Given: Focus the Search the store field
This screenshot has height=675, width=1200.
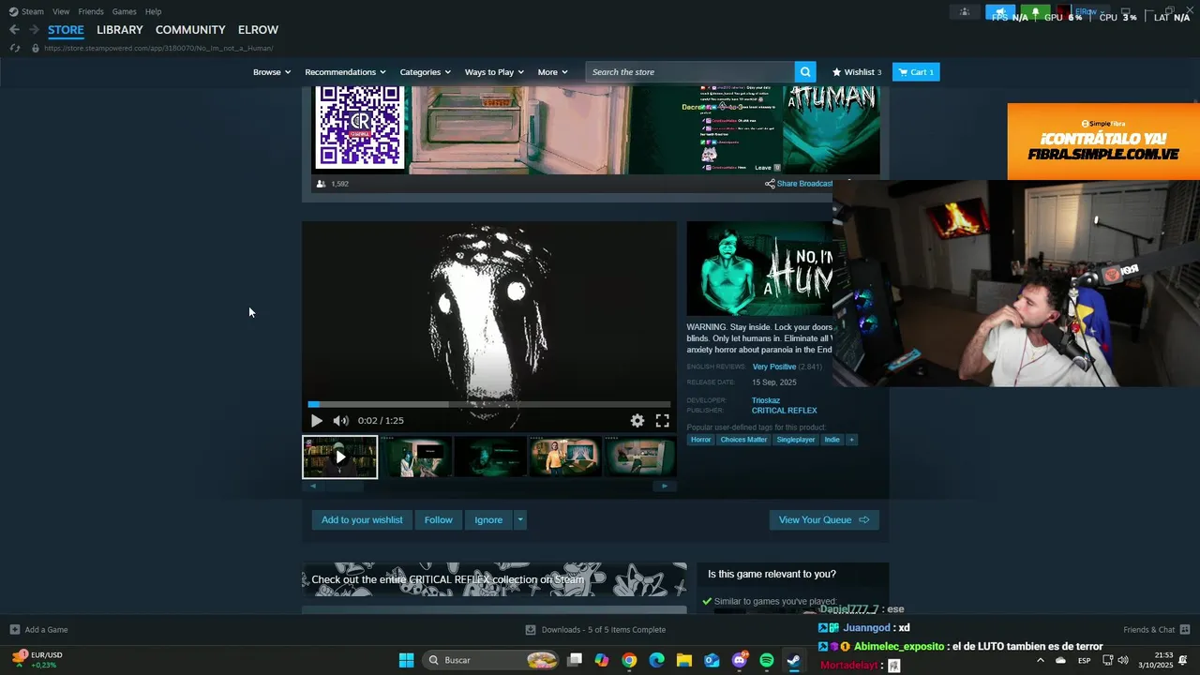Looking at the screenshot, I should 690,72.
